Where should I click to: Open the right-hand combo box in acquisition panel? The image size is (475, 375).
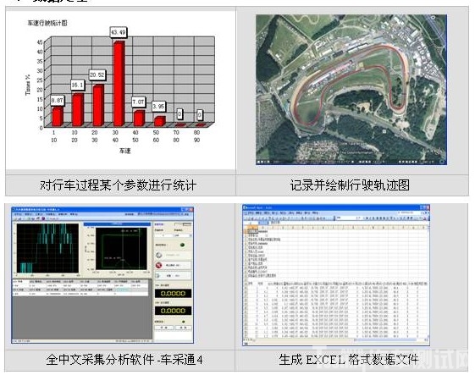pos(183,235)
